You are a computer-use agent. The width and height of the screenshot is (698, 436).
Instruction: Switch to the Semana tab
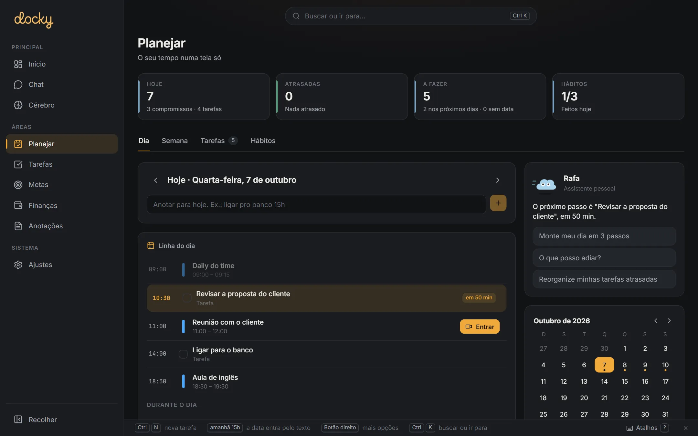tap(174, 141)
